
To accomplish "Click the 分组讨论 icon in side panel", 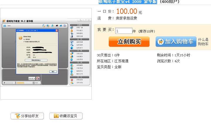I will pos(72,53).
